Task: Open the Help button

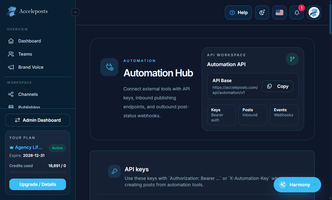Action: pos(238,12)
